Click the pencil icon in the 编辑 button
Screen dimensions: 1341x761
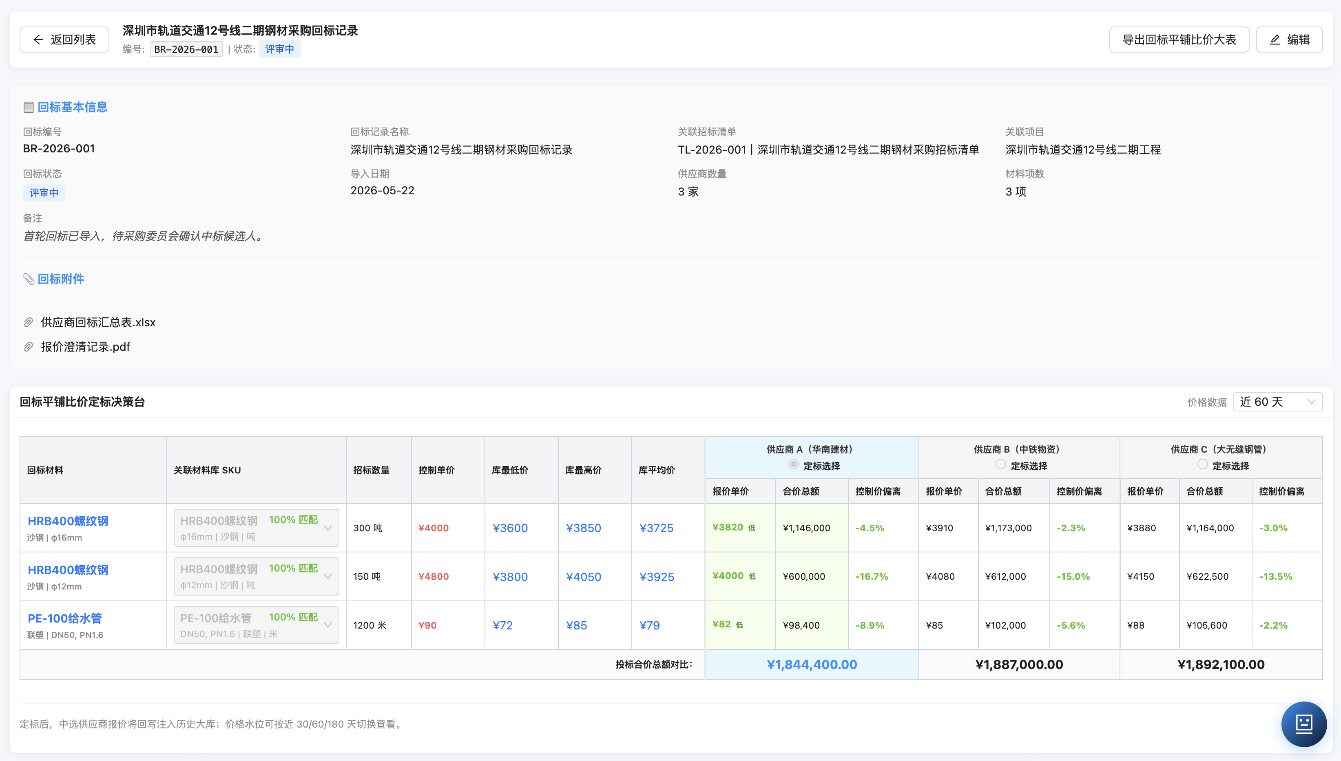(x=1275, y=40)
